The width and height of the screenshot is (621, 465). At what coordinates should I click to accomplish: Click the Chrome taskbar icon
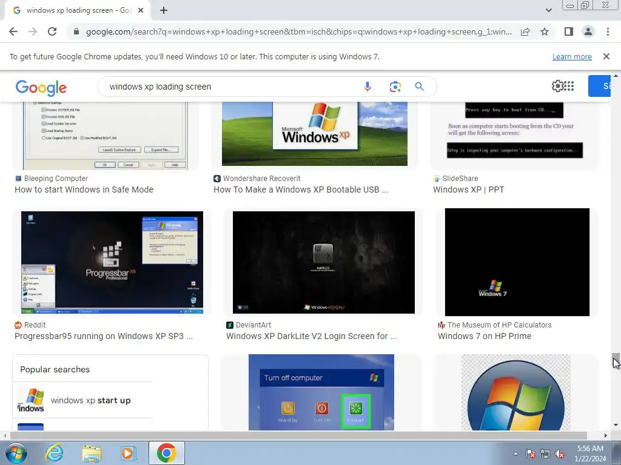coord(166,453)
